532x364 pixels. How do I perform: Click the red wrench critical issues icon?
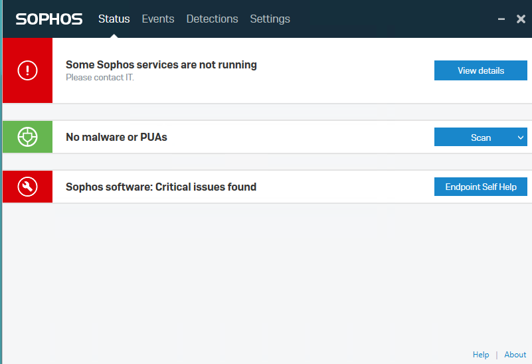tap(27, 187)
